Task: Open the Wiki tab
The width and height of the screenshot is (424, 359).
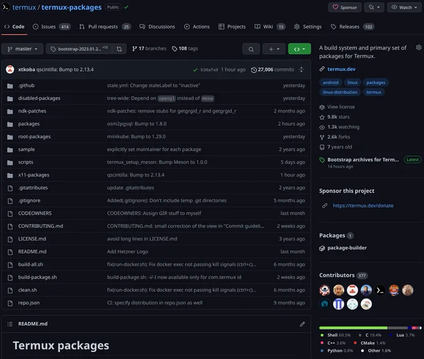Action: pyautogui.click(x=269, y=27)
